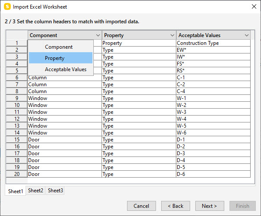Screen dimensions: 261x216
Task: Click the W-1 cell
Action: point(213,98)
